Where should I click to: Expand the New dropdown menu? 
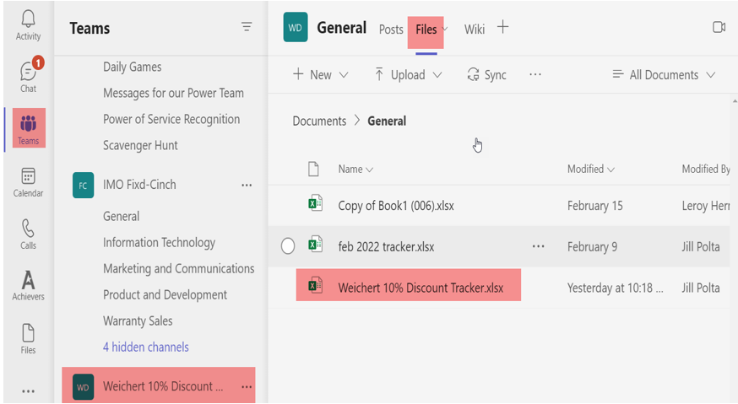point(320,75)
